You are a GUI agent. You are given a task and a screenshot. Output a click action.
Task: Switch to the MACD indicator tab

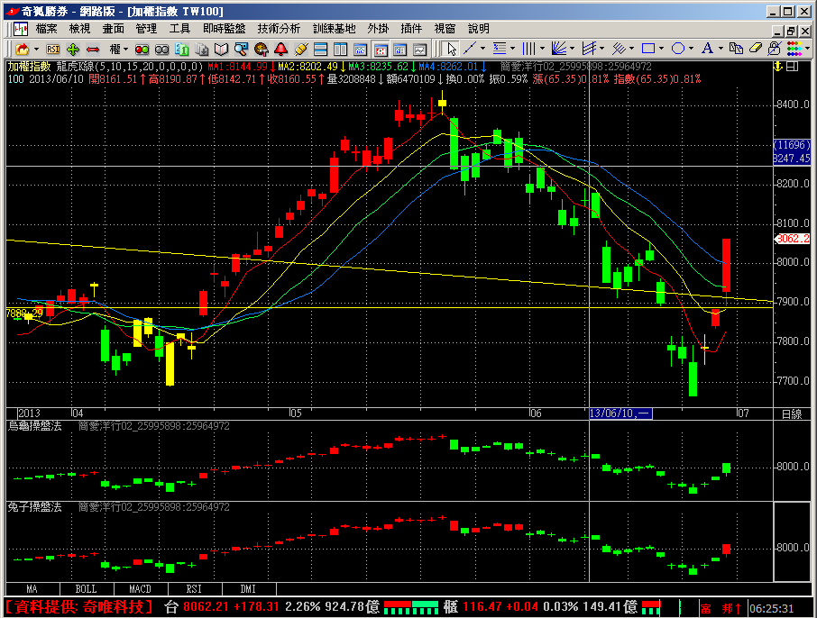pyautogui.click(x=140, y=589)
